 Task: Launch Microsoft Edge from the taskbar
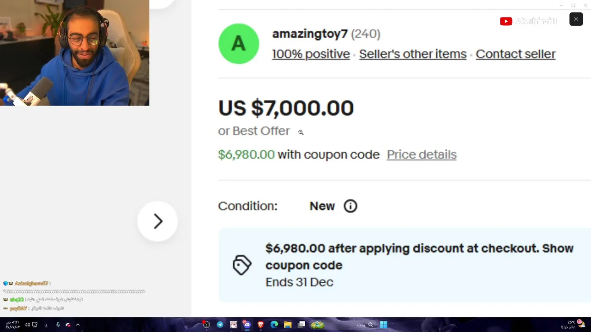pyautogui.click(x=274, y=325)
